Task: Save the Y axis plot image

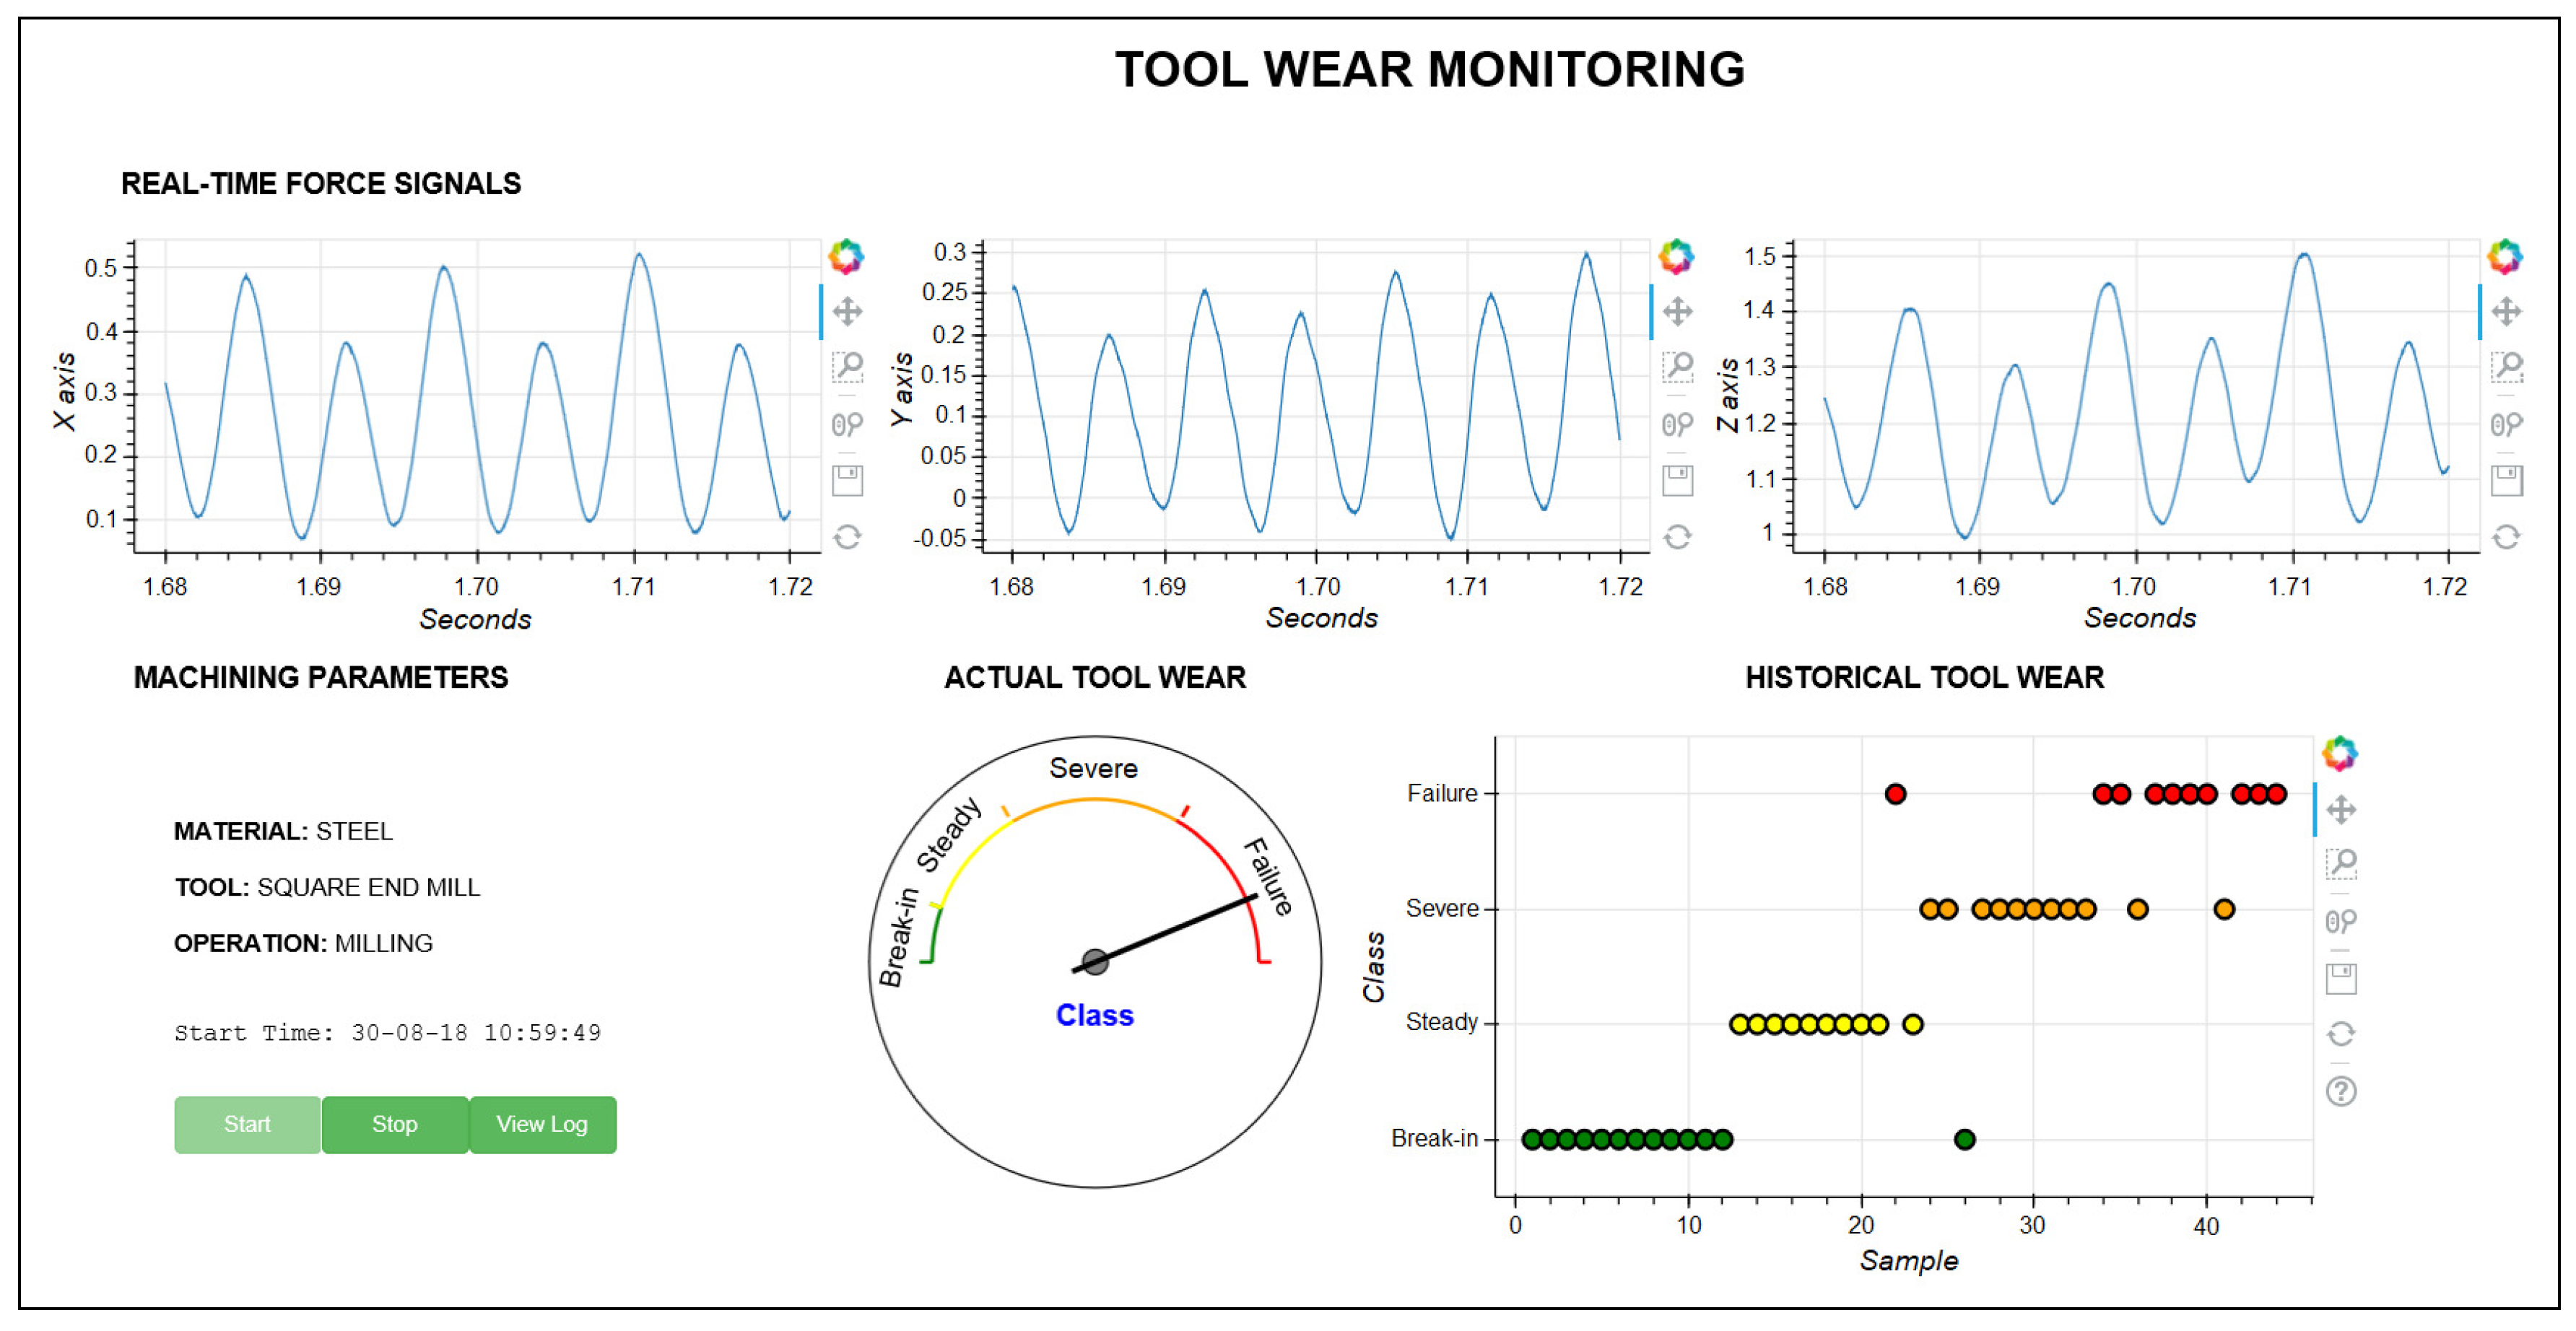Action: point(1677,481)
